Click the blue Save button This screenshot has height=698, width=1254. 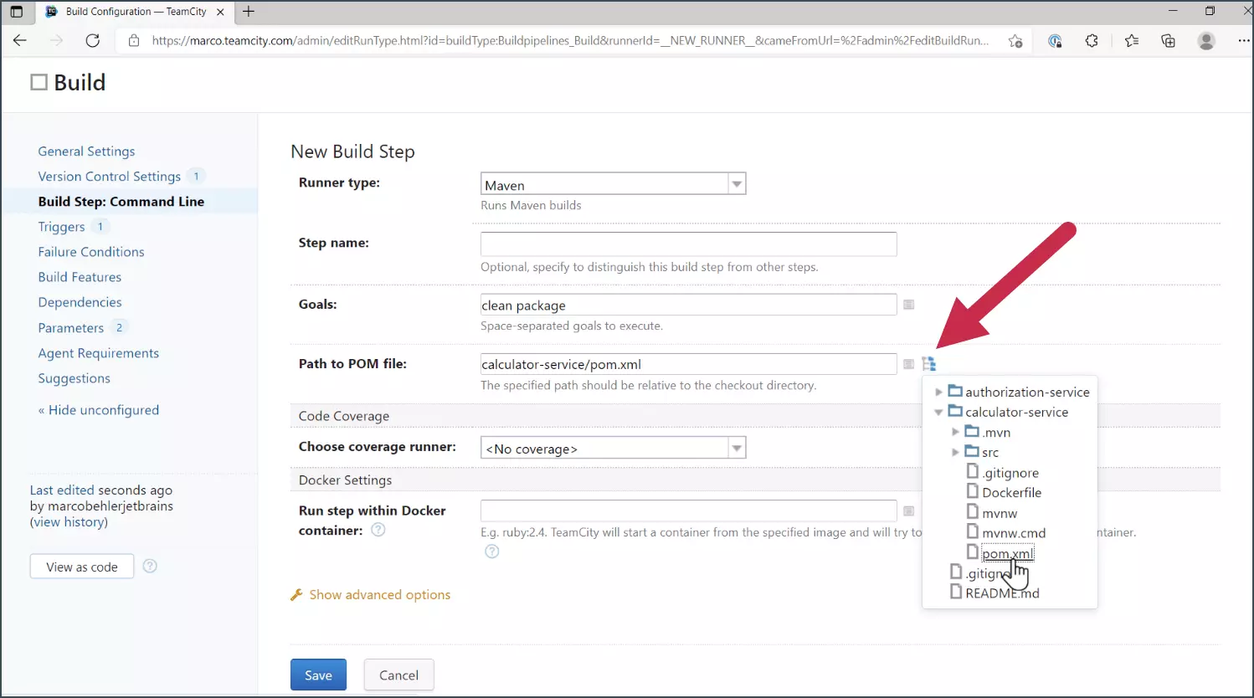point(318,675)
